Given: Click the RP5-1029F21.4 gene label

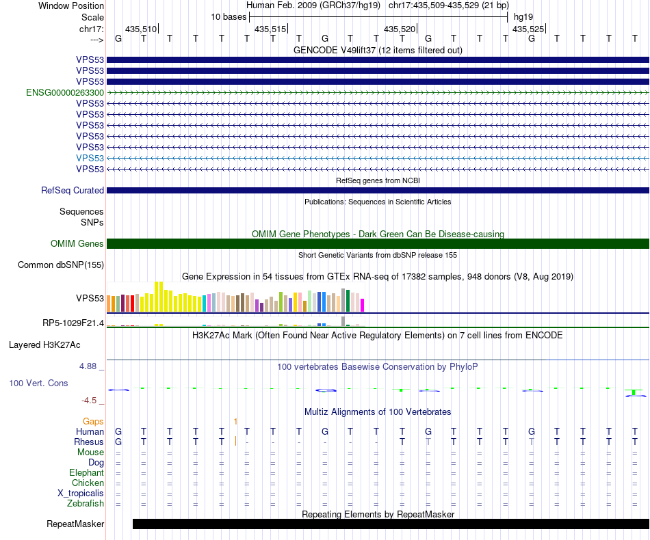Looking at the screenshot, I should click(x=73, y=323).
